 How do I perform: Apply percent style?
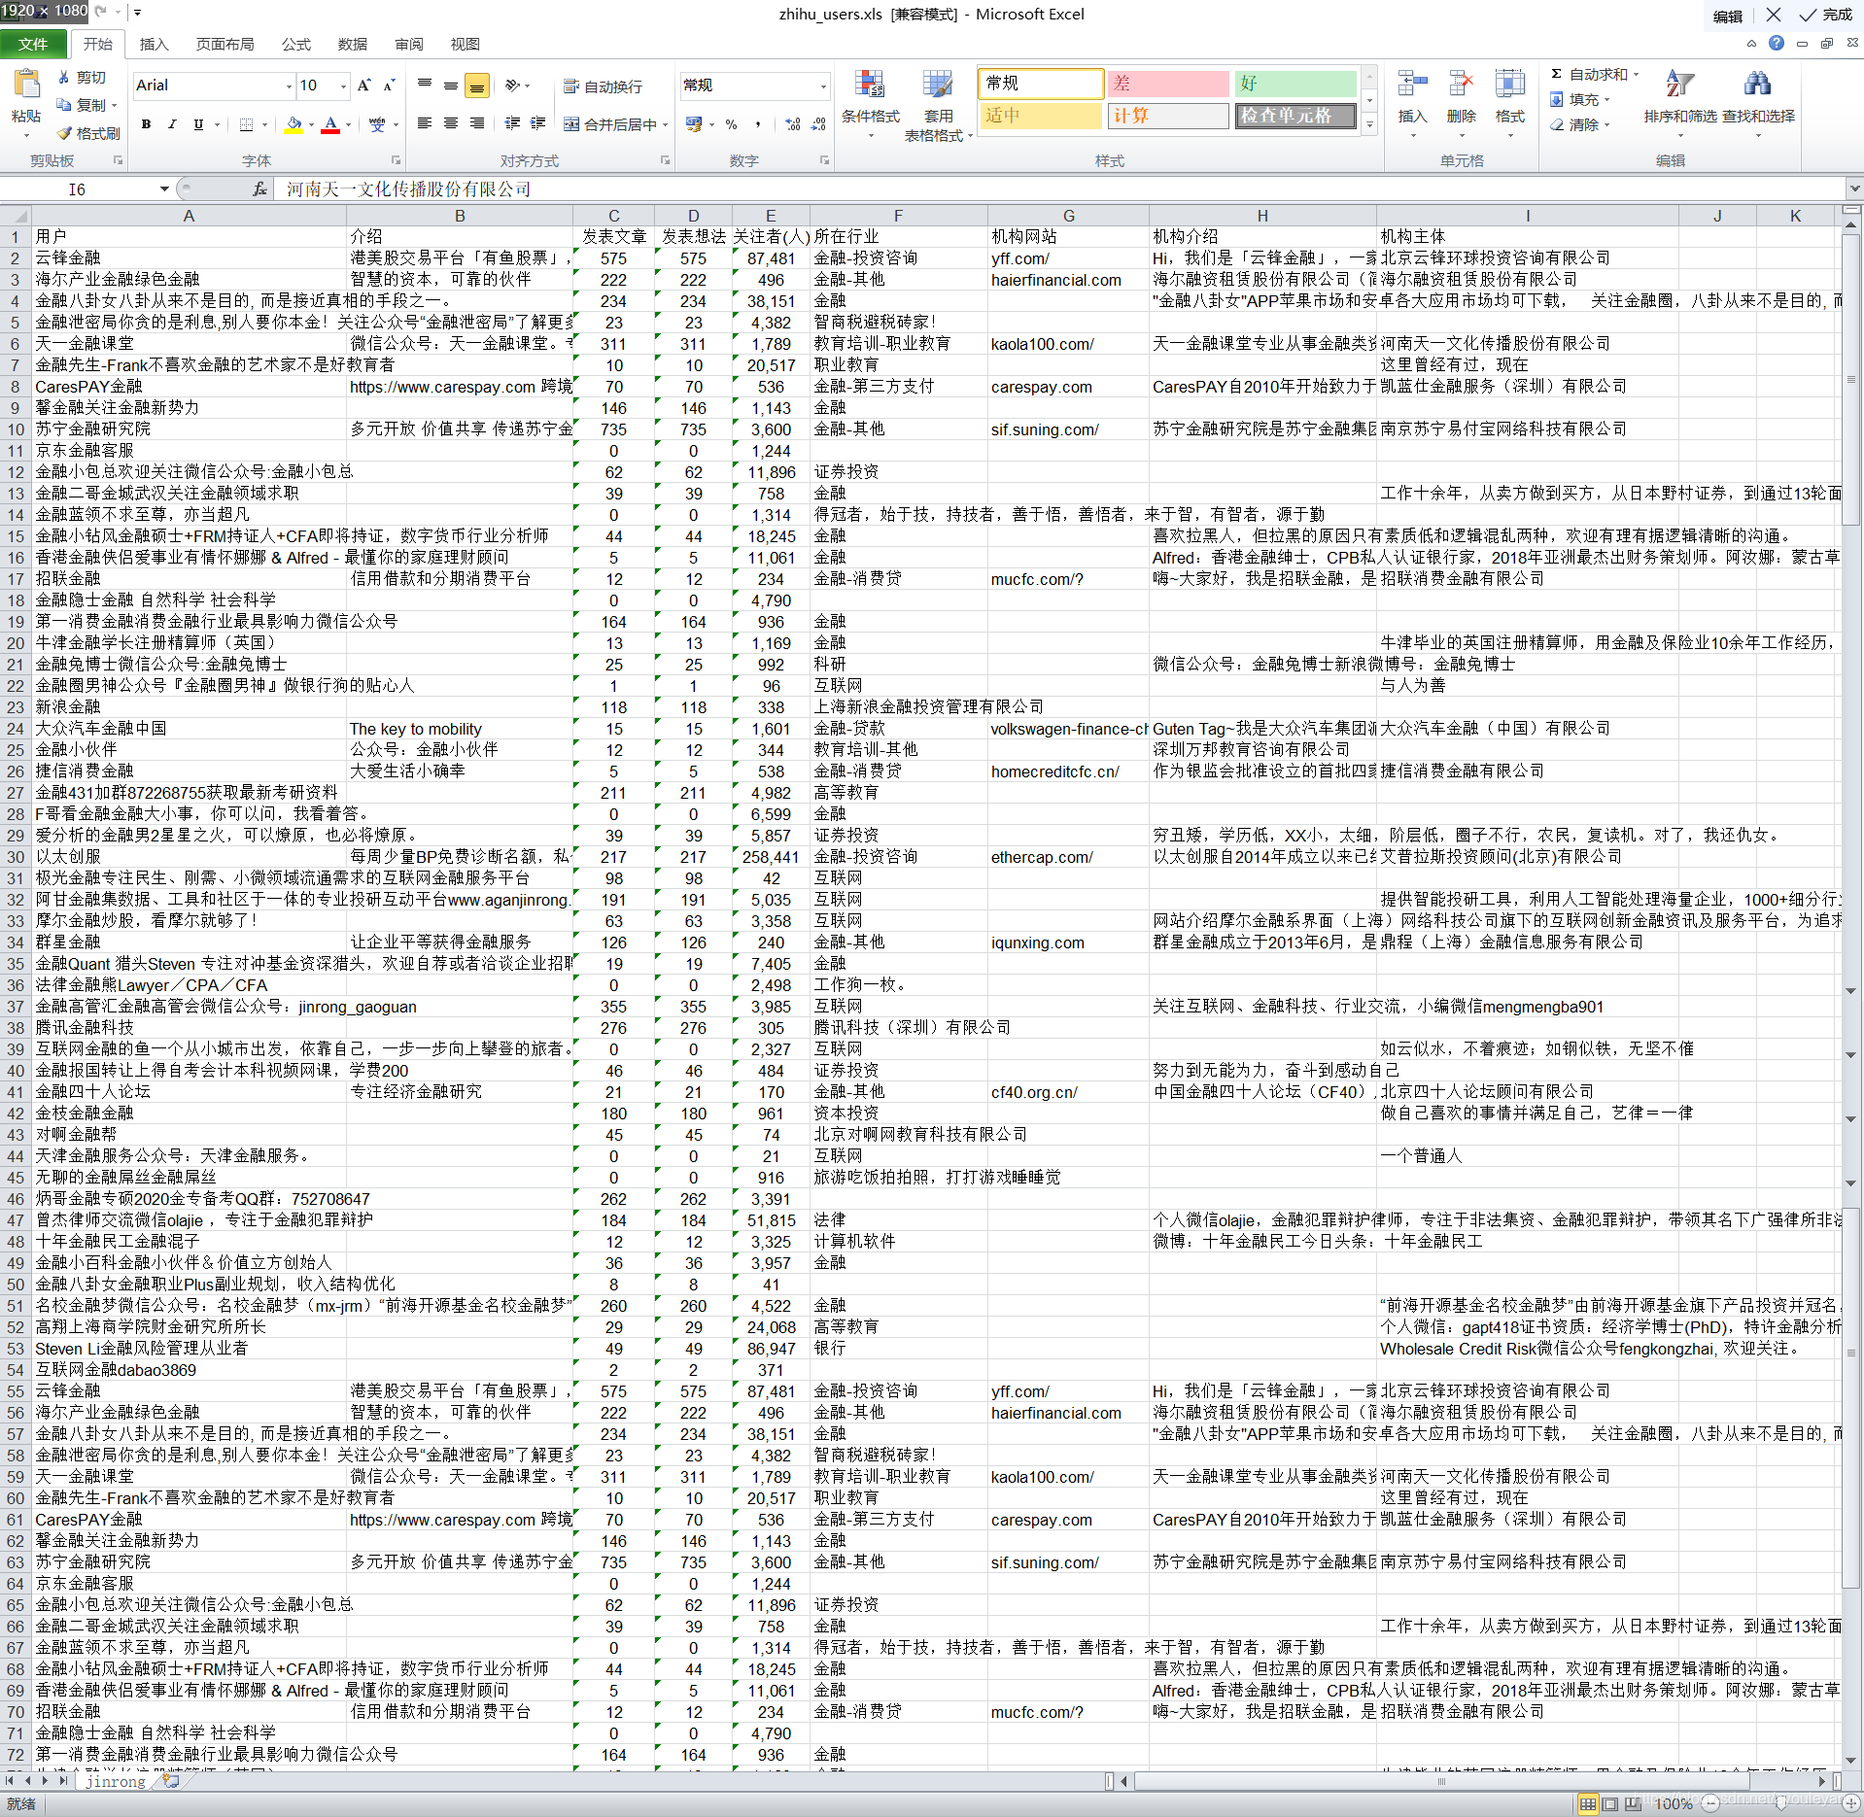731,124
